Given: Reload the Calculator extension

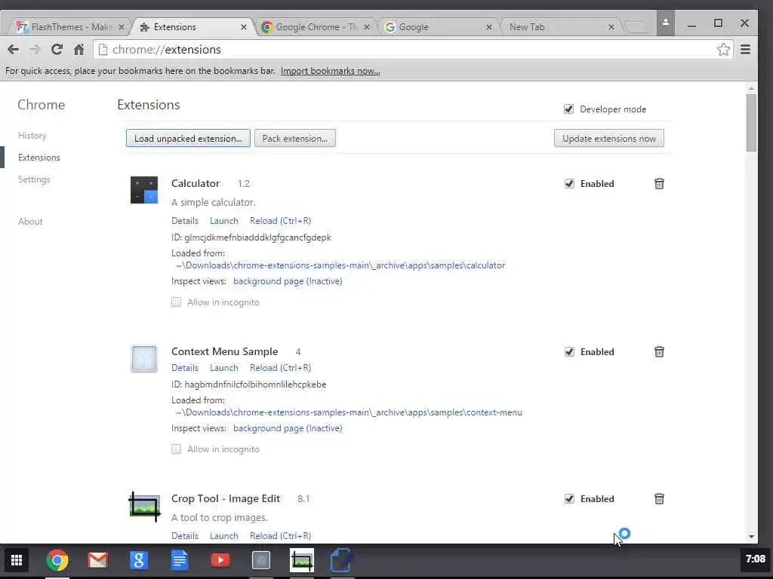Looking at the screenshot, I should [x=281, y=221].
